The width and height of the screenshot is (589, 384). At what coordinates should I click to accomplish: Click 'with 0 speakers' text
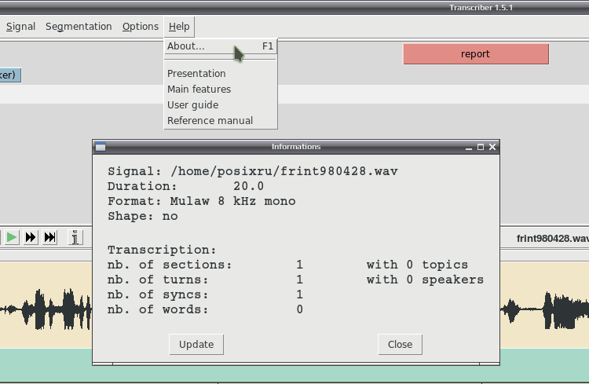(x=425, y=280)
